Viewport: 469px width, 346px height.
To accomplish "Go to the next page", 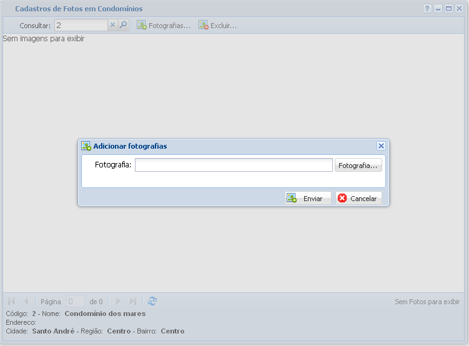I will tap(117, 301).
